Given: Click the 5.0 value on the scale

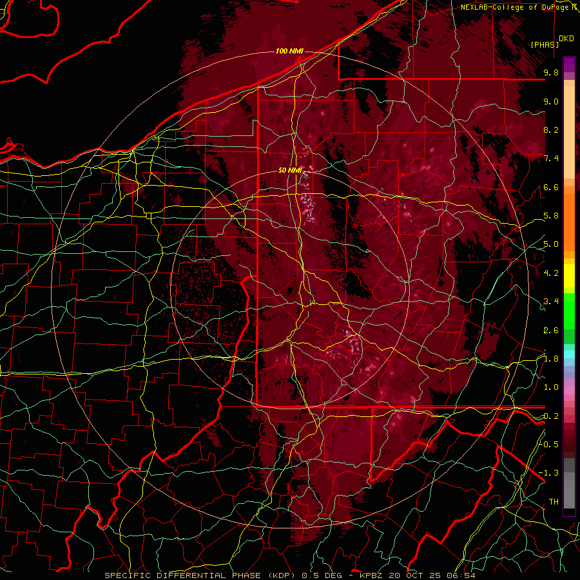Looking at the screenshot, I should (x=551, y=244).
